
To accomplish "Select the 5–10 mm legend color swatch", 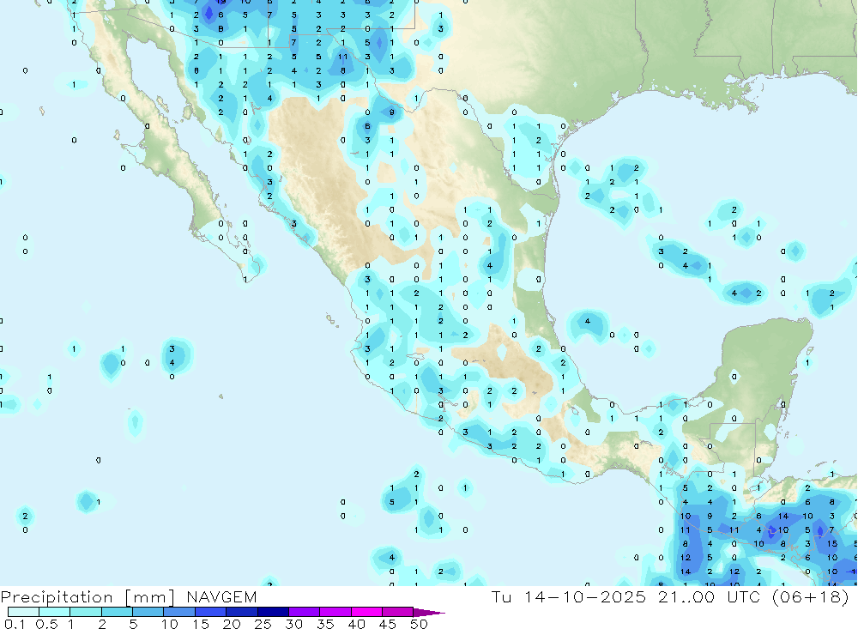I will (x=148, y=612).
